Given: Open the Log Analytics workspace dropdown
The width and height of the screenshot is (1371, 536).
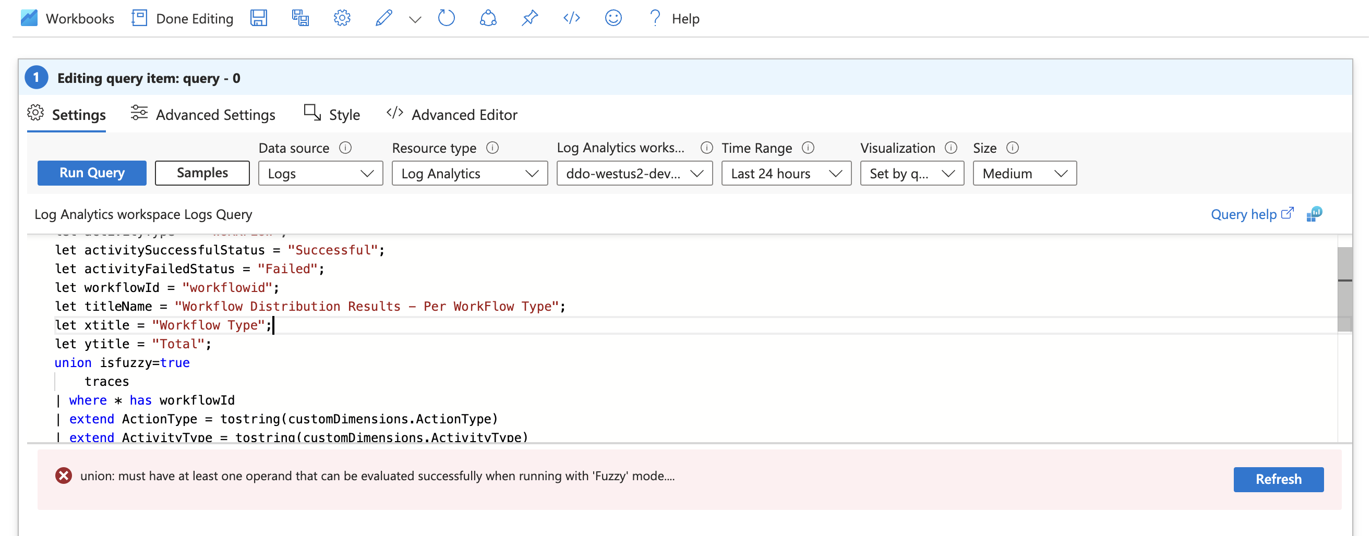Looking at the screenshot, I should coord(634,173).
